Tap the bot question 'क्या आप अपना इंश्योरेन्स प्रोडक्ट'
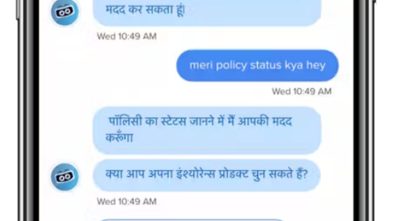Viewport: 394px width, 221px height. point(206,175)
